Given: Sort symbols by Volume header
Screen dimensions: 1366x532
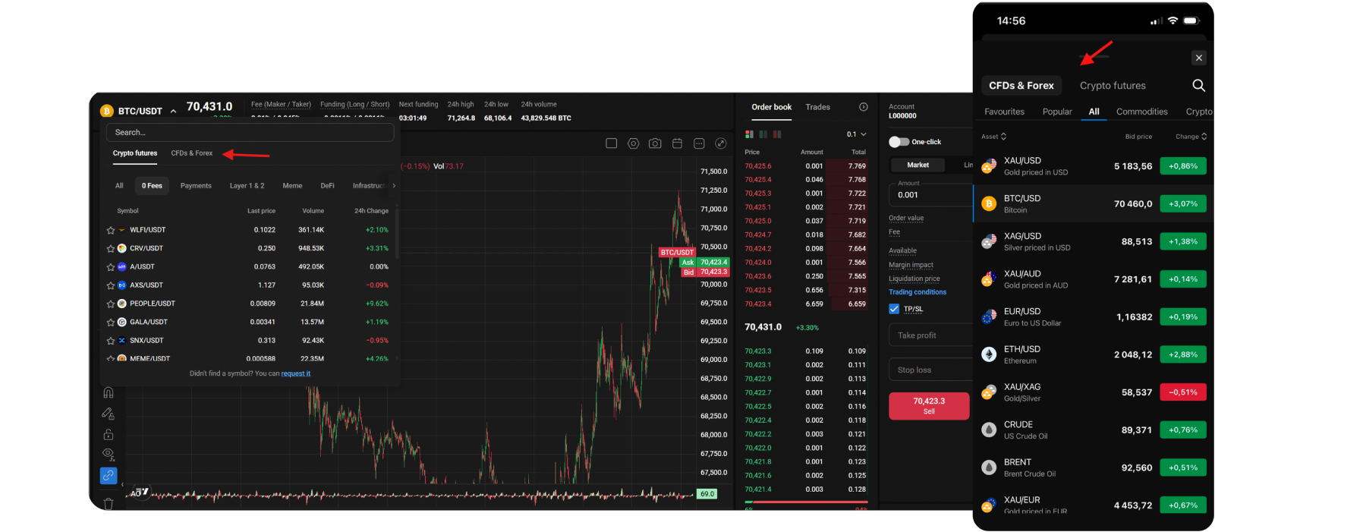Looking at the screenshot, I should coord(313,211).
